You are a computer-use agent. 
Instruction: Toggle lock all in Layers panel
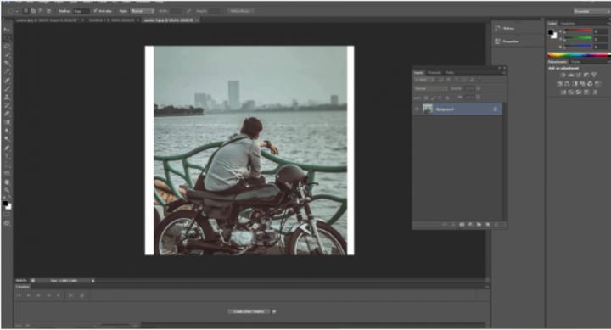coord(447,98)
